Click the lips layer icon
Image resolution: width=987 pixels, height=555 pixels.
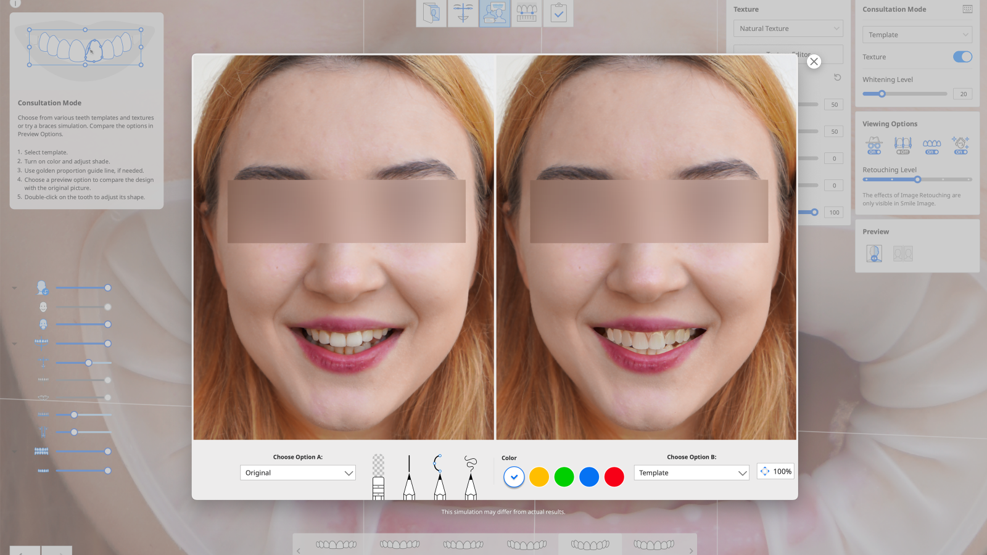tap(43, 397)
